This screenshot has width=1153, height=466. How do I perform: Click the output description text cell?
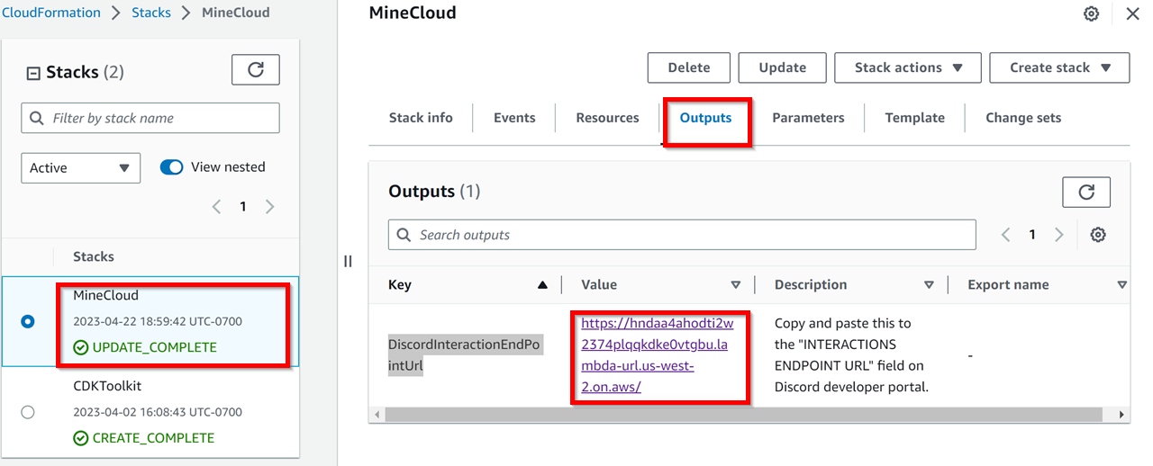851,354
